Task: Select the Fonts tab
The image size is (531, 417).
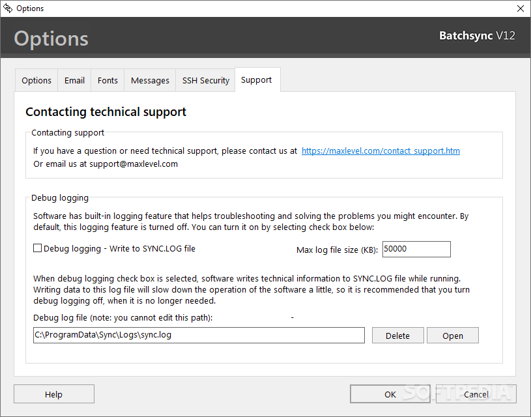Action: [108, 80]
